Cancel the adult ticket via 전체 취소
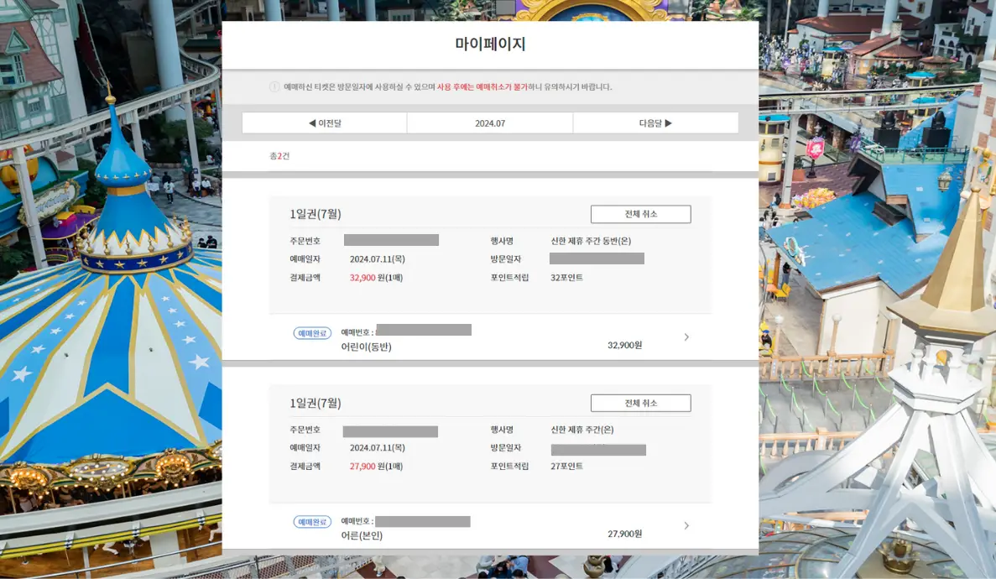Image resolution: width=996 pixels, height=579 pixels. point(641,402)
